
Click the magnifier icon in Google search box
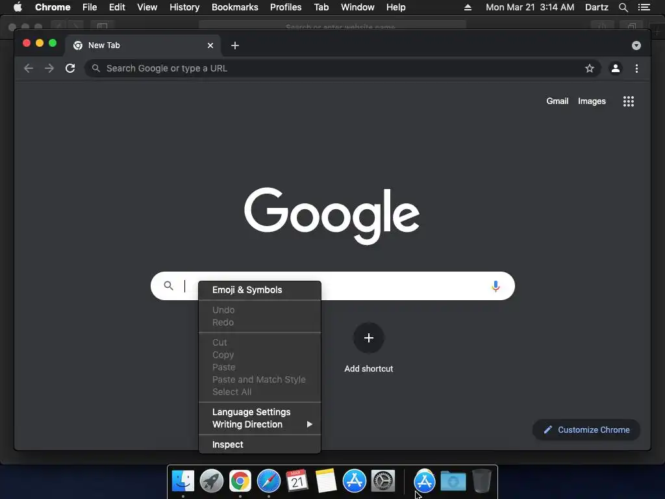pyautogui.click(x=168, y=286)
